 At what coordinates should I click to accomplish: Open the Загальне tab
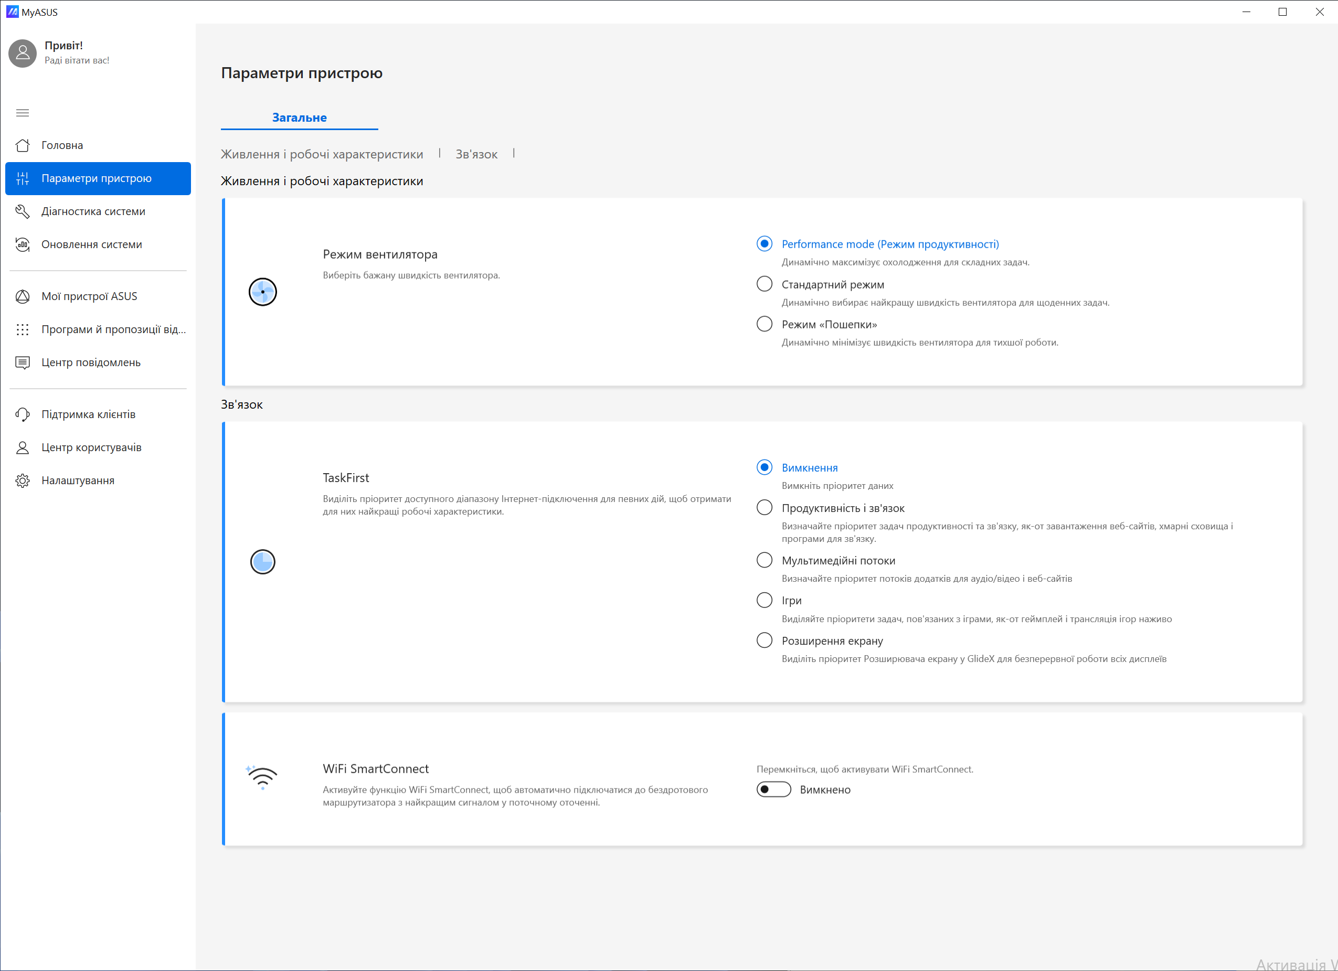point(299,118)
